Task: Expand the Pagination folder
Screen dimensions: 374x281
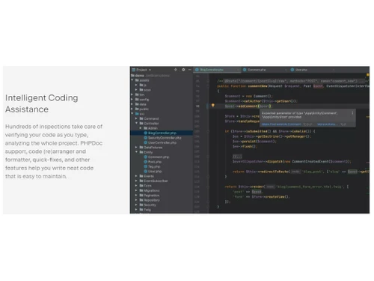Action: coord(136,196)
